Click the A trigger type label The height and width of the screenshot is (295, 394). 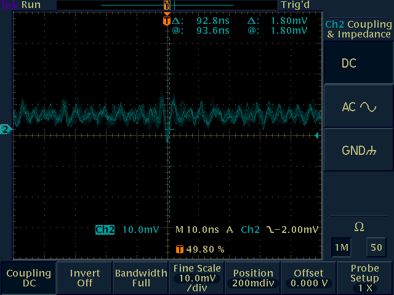(x=230, y=229)
